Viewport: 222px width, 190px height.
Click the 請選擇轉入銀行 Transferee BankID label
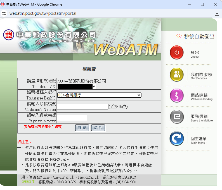[41, 95]
